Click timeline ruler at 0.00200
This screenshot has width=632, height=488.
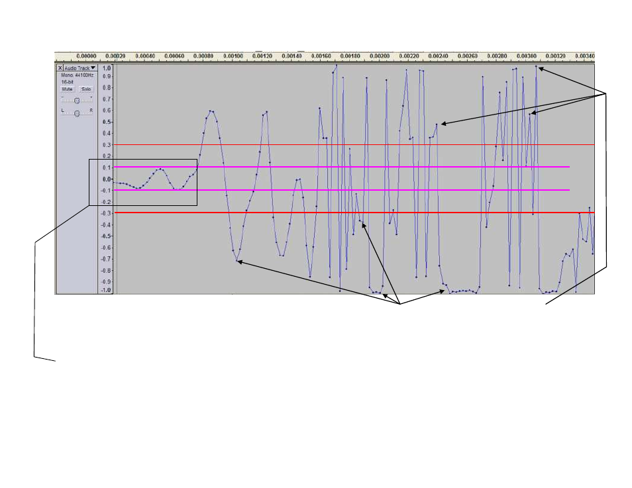coord(380,56)
